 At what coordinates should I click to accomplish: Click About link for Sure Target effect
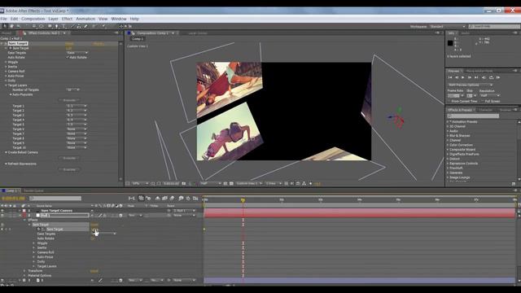tap(98, 43)
